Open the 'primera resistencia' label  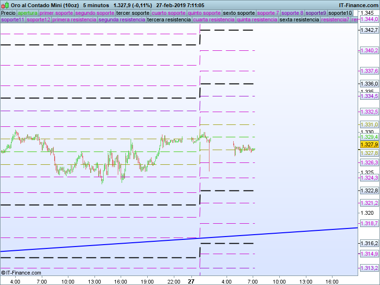(x=74, y=20)
